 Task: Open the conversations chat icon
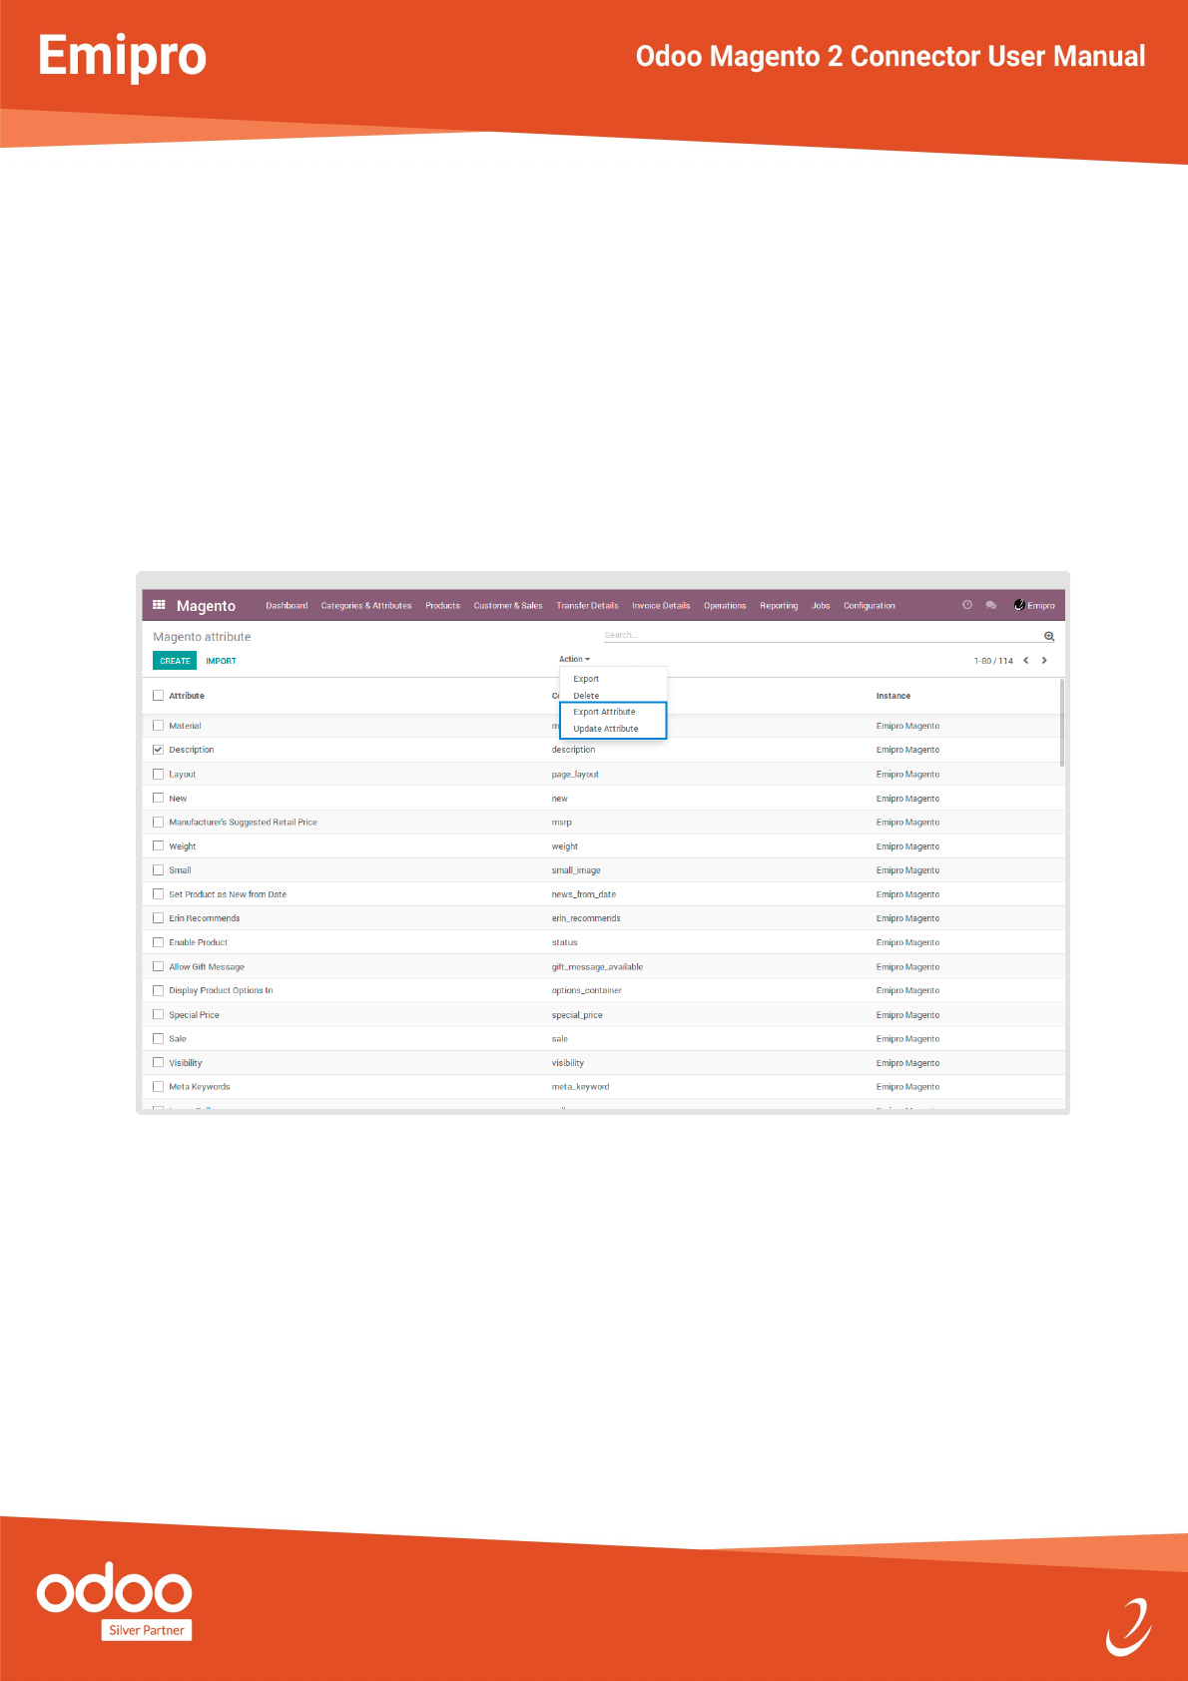[x=990, y=605]
